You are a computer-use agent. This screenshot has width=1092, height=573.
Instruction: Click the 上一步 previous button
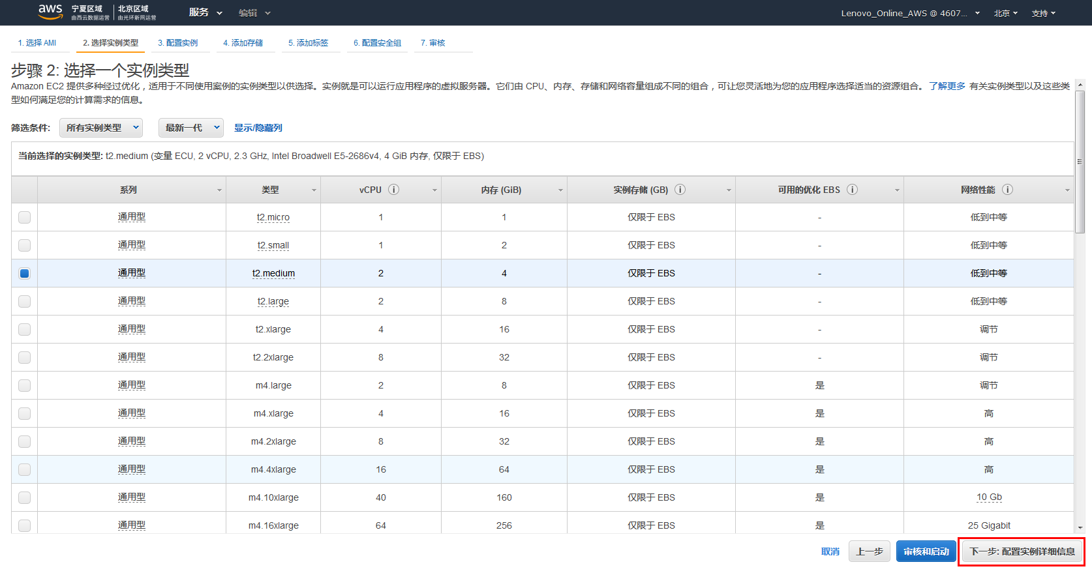coord(870,551)
